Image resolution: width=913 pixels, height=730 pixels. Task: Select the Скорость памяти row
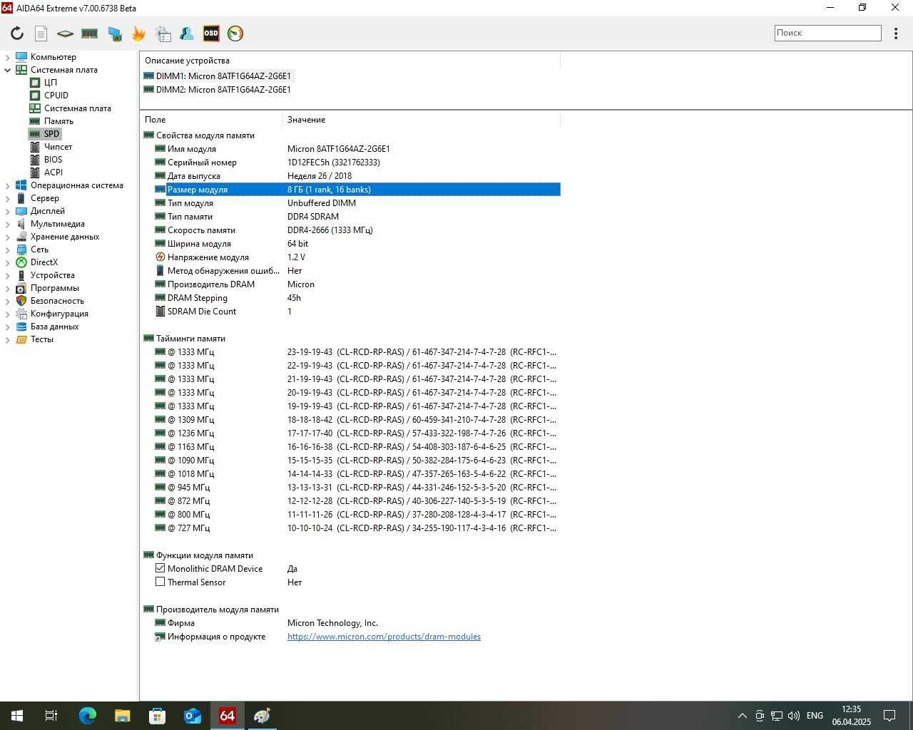tap(357, 230)
